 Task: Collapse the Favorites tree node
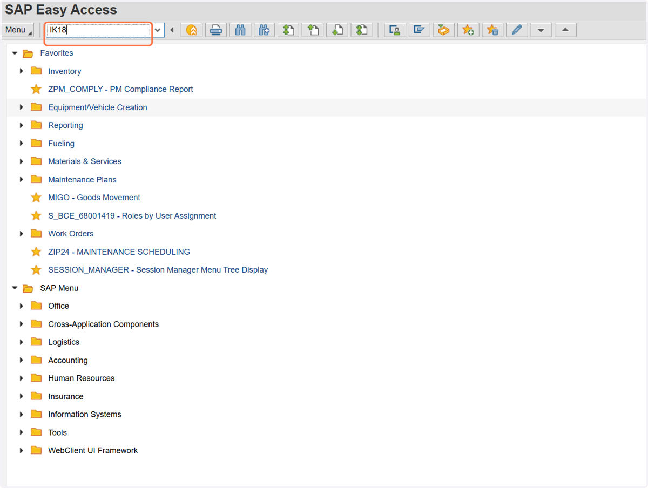[15, 53]
